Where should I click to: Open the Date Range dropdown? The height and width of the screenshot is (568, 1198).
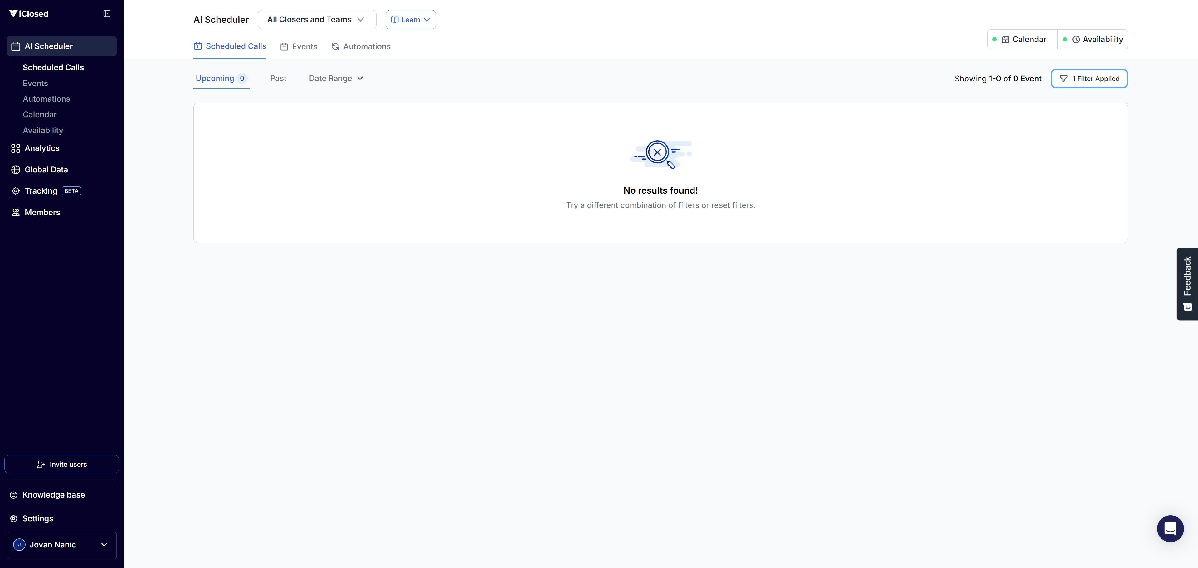tap(335, 79)
